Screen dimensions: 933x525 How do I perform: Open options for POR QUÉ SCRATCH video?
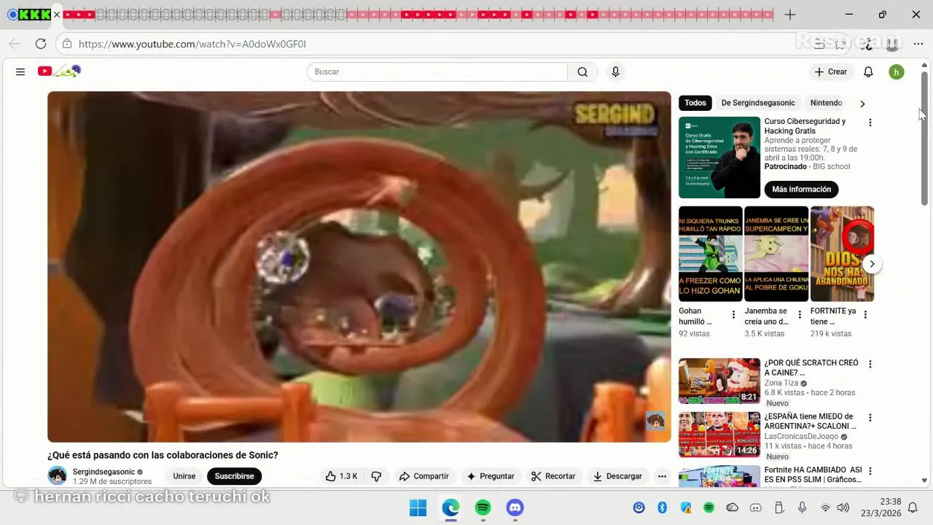870,364
